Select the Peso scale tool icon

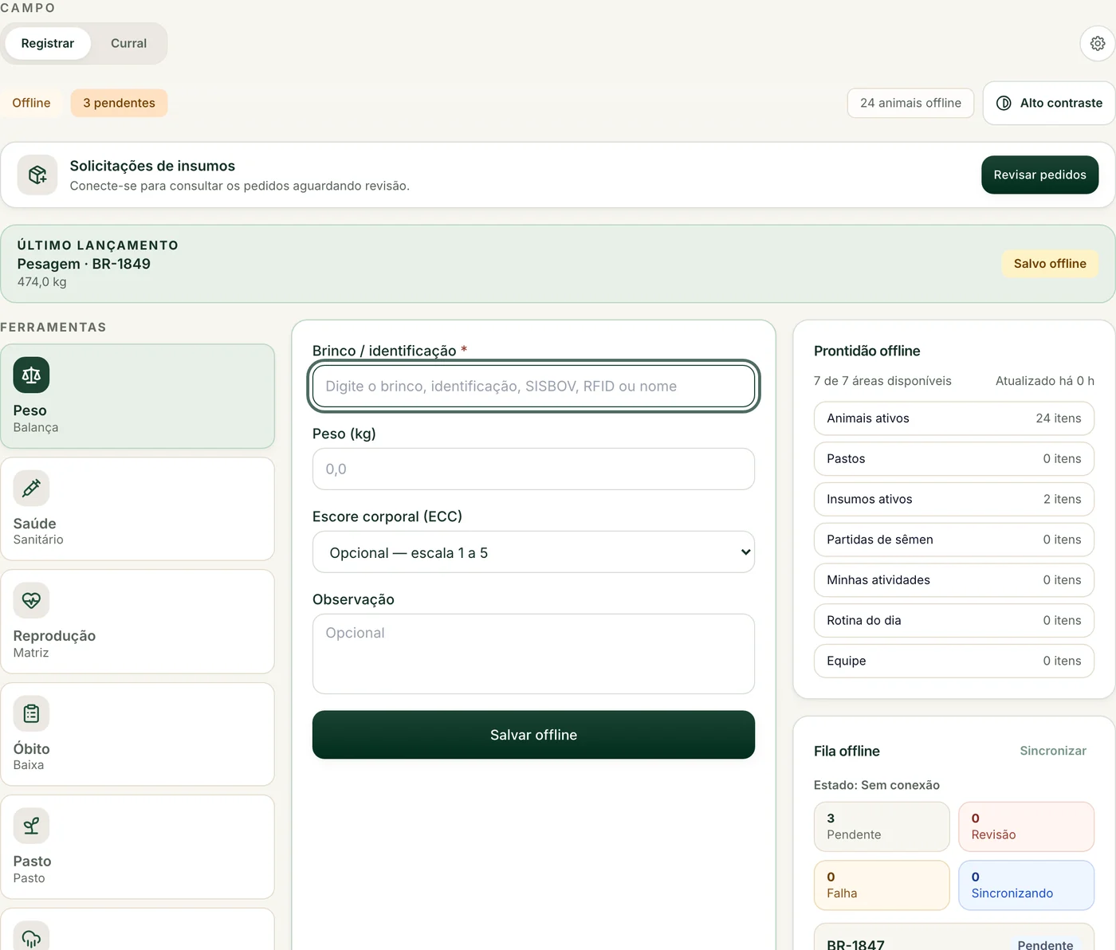(x=31, y=375)
